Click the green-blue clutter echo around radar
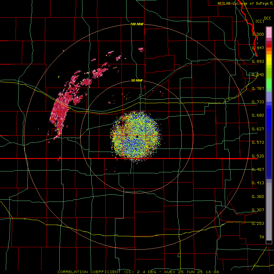Viewport: 274px width, 274px height. click(x=136, y=136)
